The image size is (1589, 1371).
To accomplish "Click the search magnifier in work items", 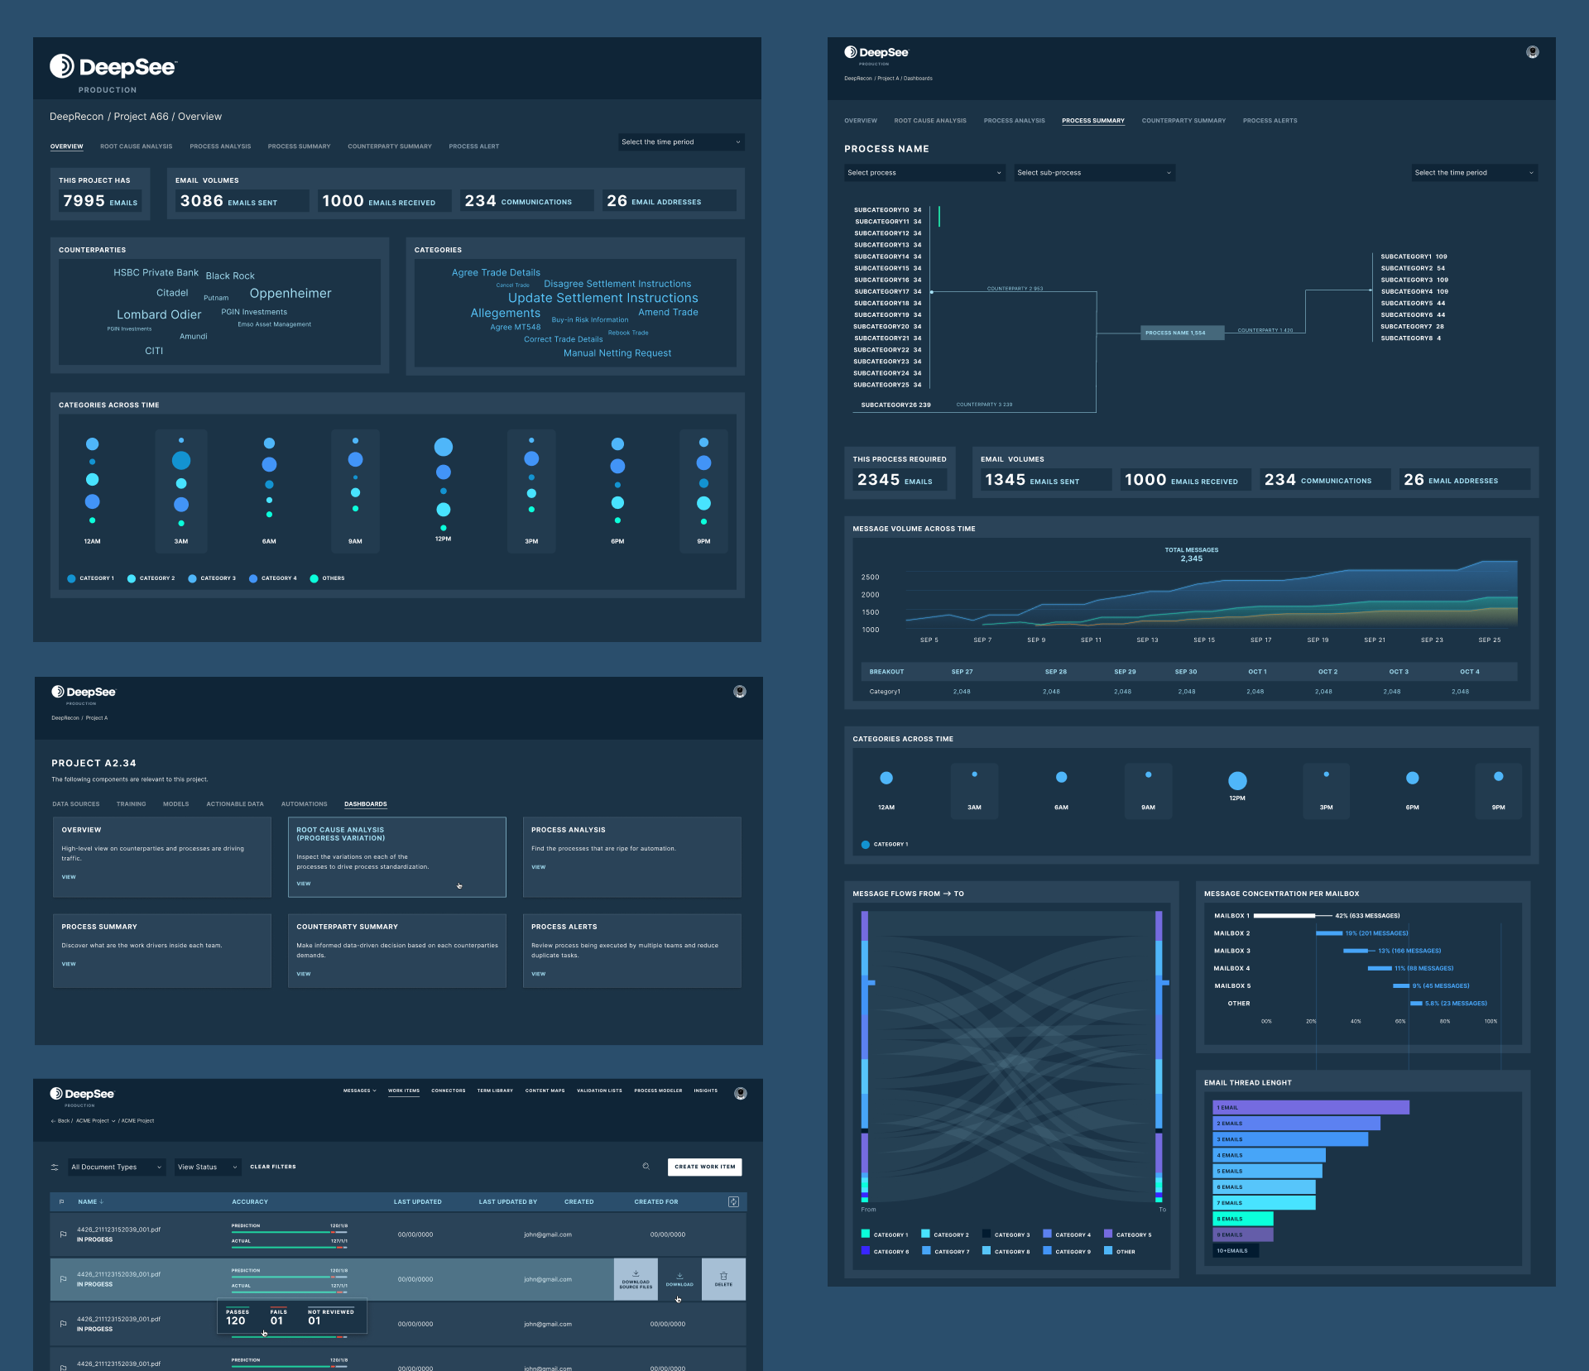I will (646, 1167).
